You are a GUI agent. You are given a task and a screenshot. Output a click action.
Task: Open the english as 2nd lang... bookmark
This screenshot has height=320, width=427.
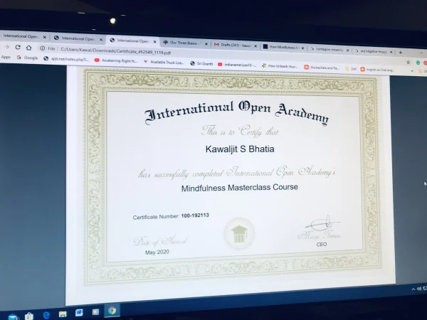(377, 70)
